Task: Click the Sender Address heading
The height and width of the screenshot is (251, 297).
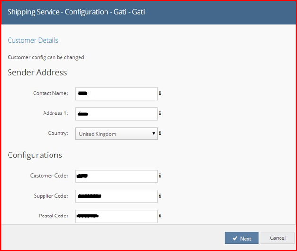Action: point(37,72)
